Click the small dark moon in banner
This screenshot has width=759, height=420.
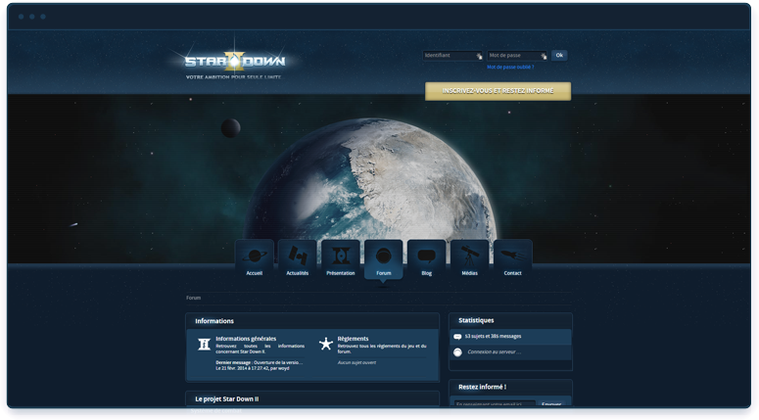click(230, 128)
